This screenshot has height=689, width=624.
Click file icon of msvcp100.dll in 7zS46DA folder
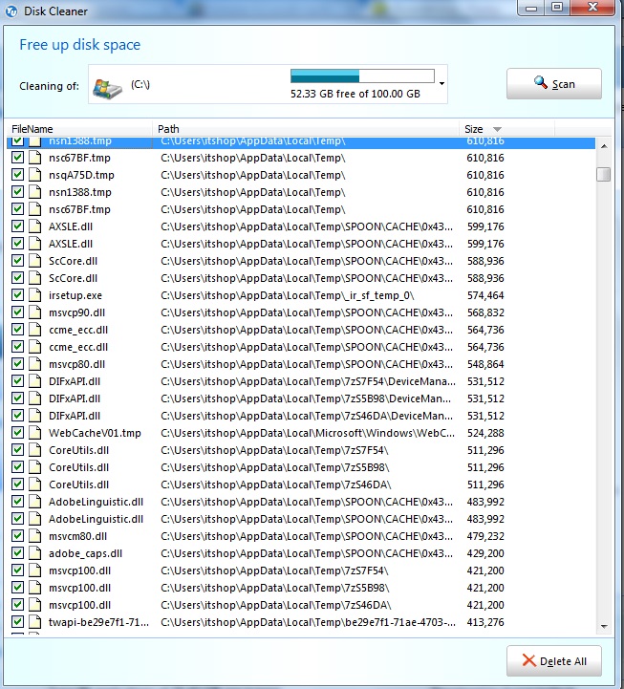point(34,605)
